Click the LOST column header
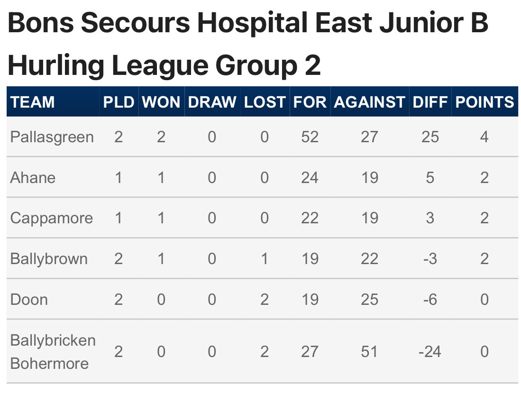521x403 pixels. (x=265, y=101)
